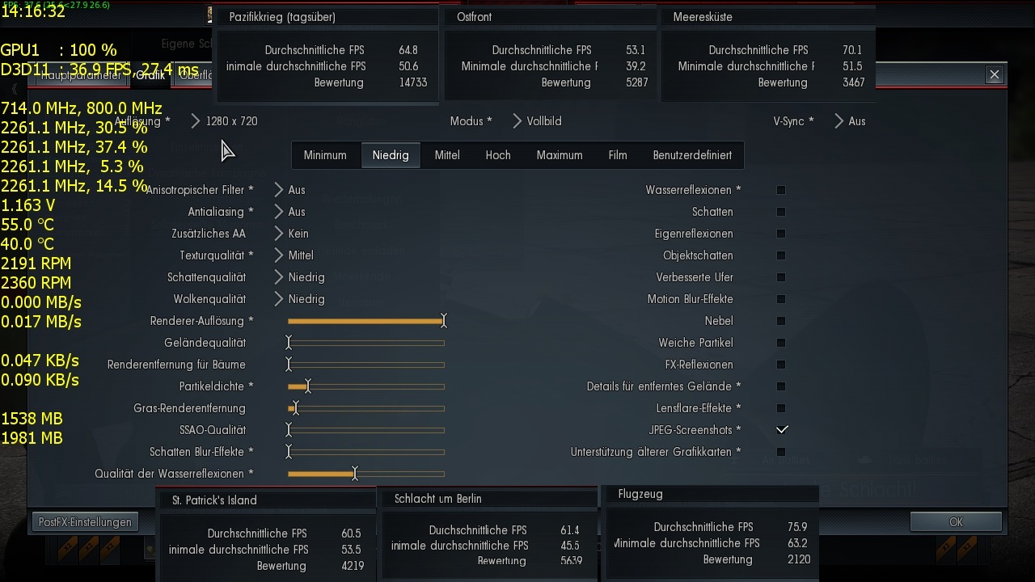The height and width of the screenshot is (582, 1035).
Task: Click the Schlacht um Berlin benchmark title
Action: 437,499
